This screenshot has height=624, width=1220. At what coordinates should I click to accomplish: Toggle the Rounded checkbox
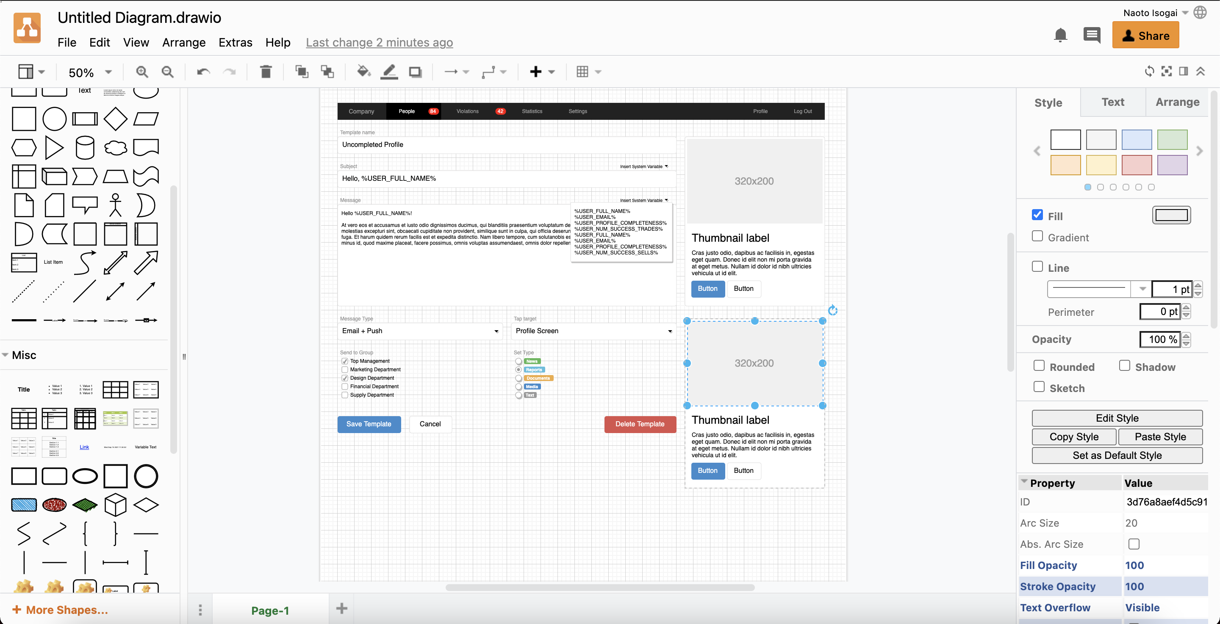point(1039,366)
